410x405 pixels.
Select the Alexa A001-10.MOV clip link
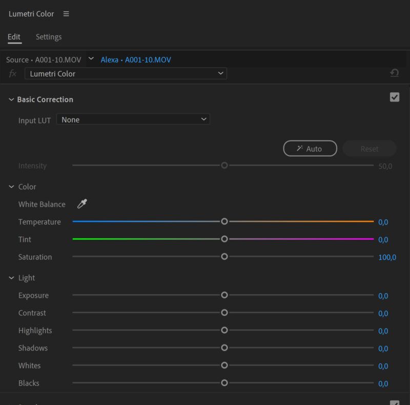136,60
